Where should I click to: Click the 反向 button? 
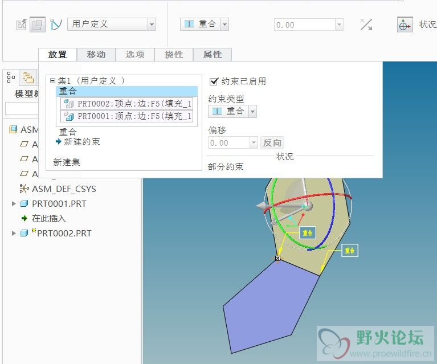(272, 143)
